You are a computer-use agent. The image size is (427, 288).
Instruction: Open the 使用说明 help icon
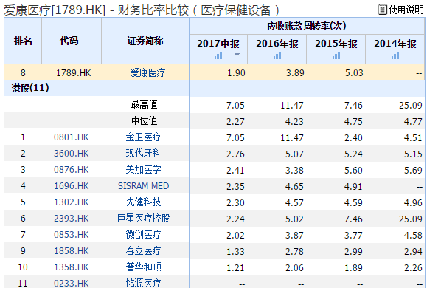382,10
